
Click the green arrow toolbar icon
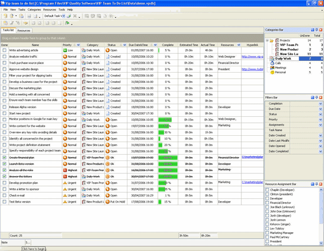click(x=66, y=23)
